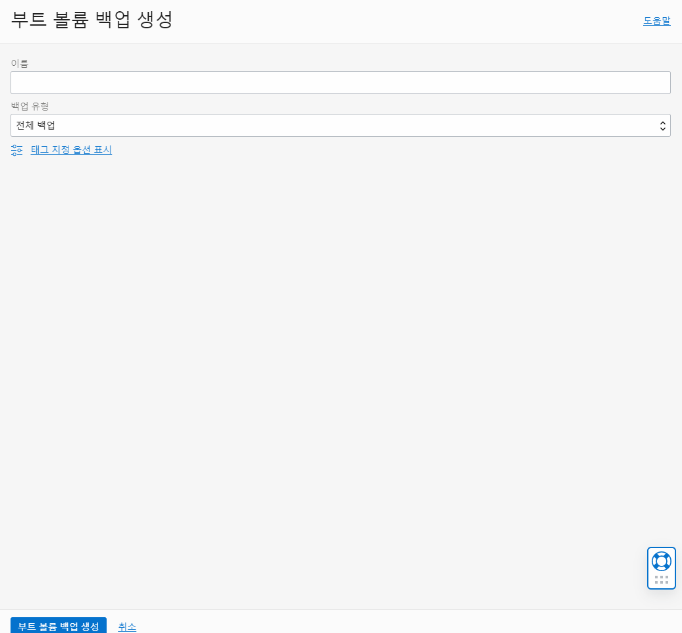Click the 이름 name input field

340,83
